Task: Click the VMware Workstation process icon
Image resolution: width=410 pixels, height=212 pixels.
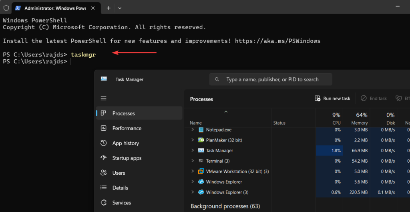Action: 201,172
